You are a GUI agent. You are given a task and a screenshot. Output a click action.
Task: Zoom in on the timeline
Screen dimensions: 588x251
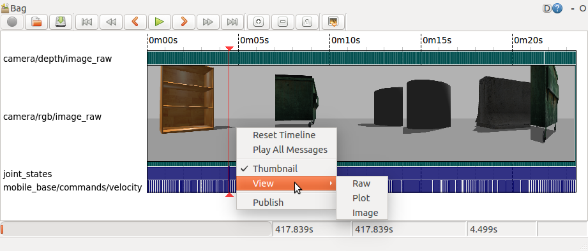(x=259, y=22)
